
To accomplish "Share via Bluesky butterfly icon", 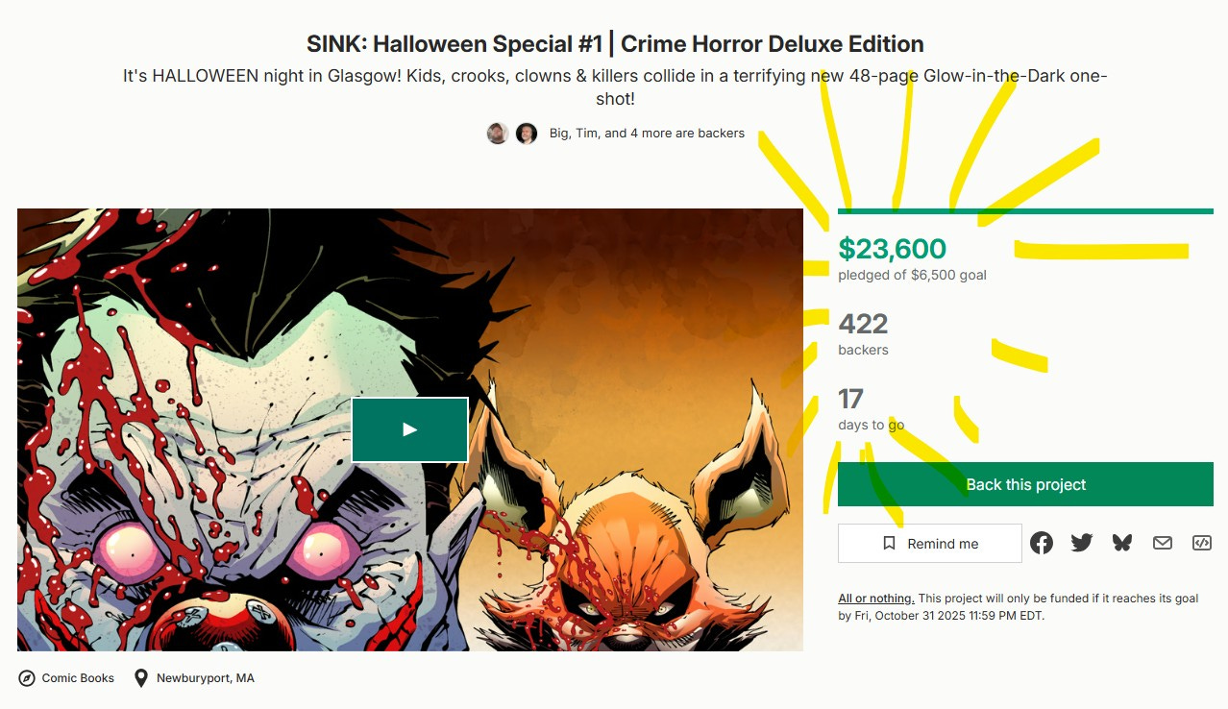I will pos(1121,543).
